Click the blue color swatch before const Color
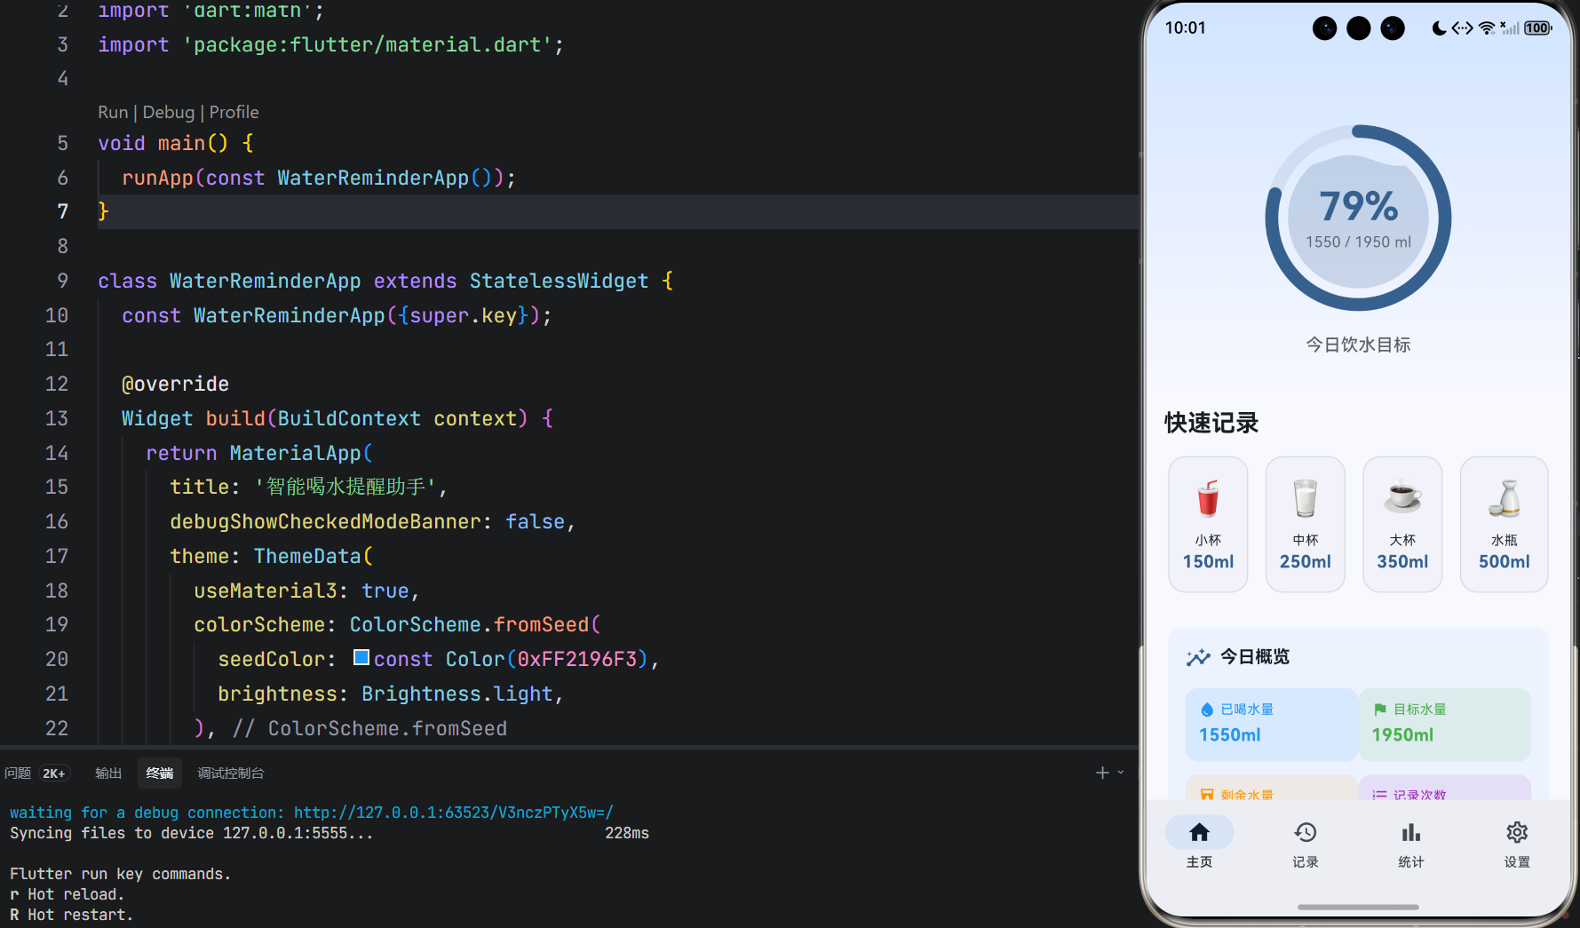Image resolution: width=1580 pixels, height=928 pixels. coord(361,657)
